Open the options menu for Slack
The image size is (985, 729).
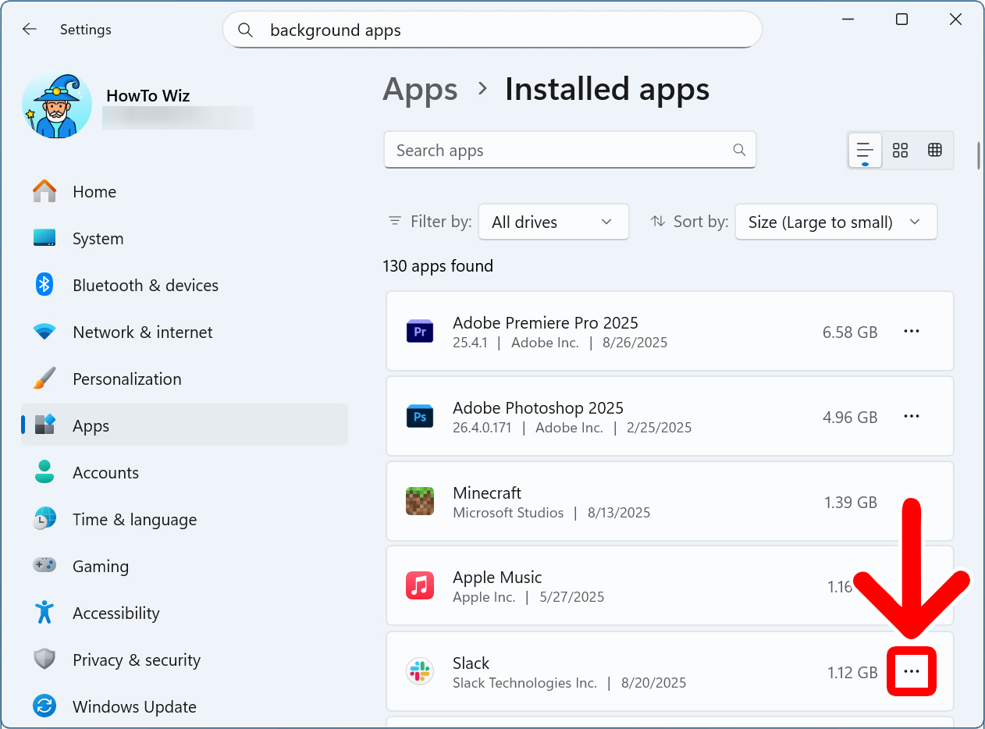click(911, 671)
